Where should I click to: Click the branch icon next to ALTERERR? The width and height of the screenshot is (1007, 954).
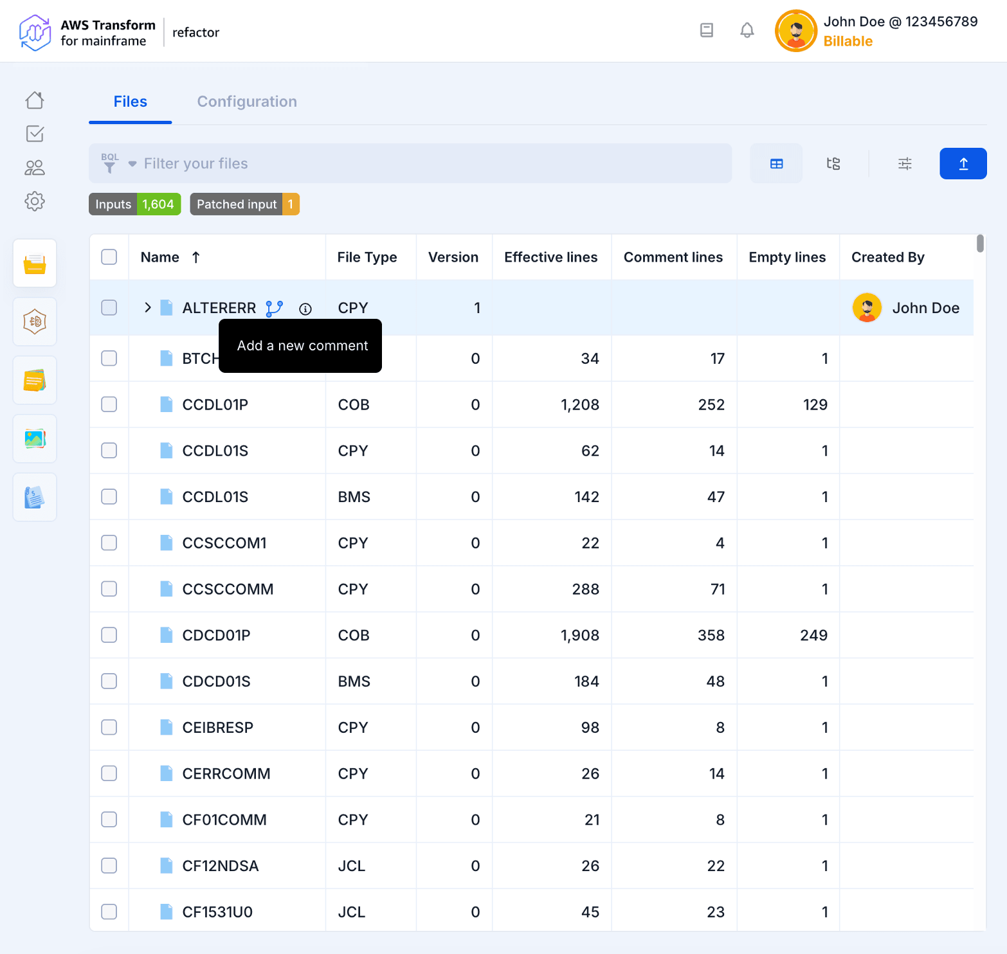(275, 309)
